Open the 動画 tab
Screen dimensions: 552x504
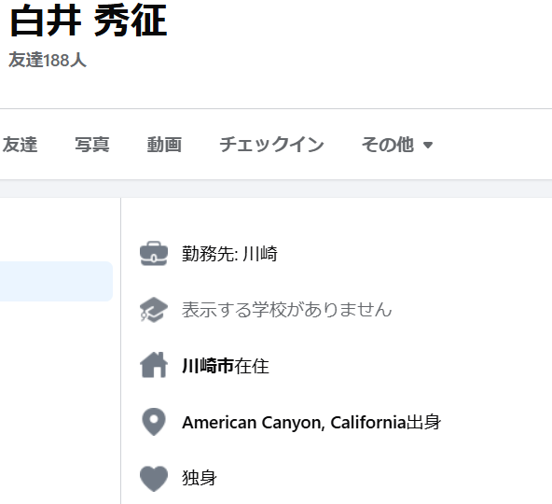164,145
